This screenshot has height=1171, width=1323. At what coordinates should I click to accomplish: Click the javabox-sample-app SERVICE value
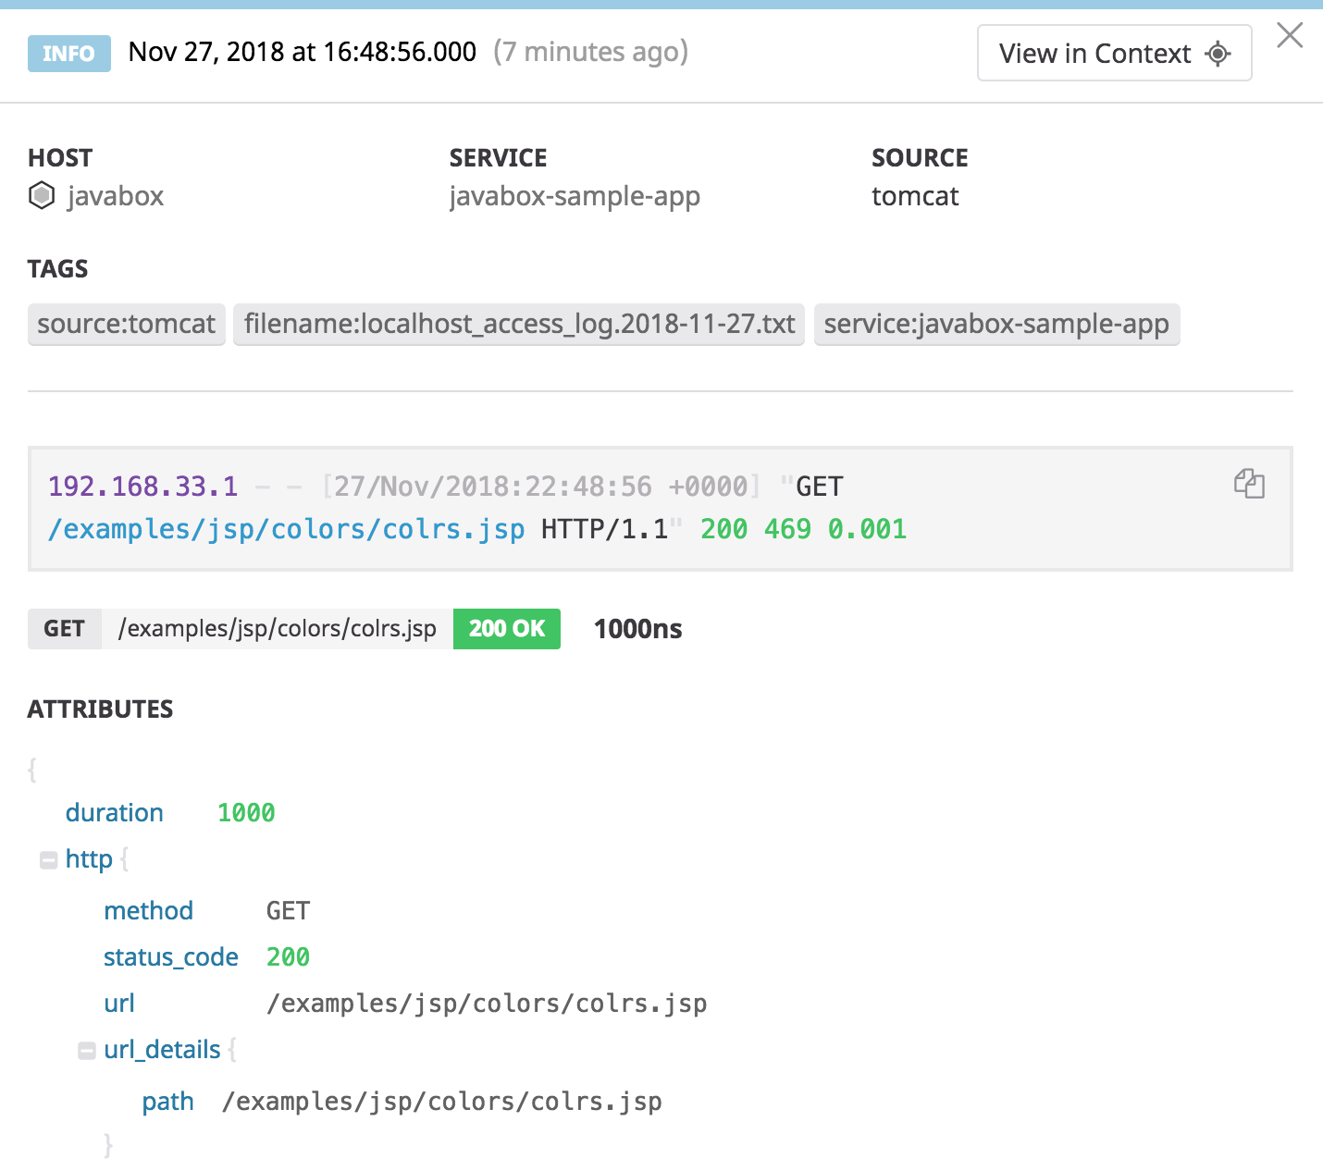(575, 196)
